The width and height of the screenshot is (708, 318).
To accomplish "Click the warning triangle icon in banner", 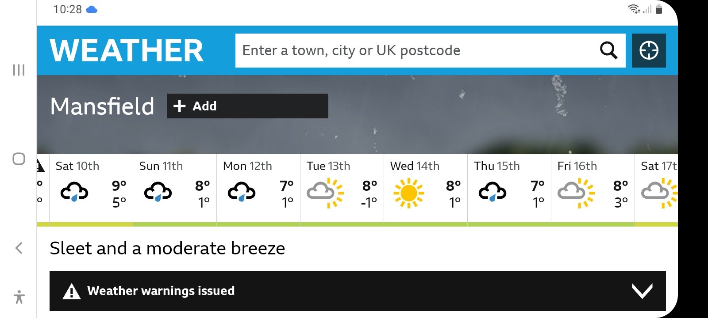I will [x=72, y=291].
